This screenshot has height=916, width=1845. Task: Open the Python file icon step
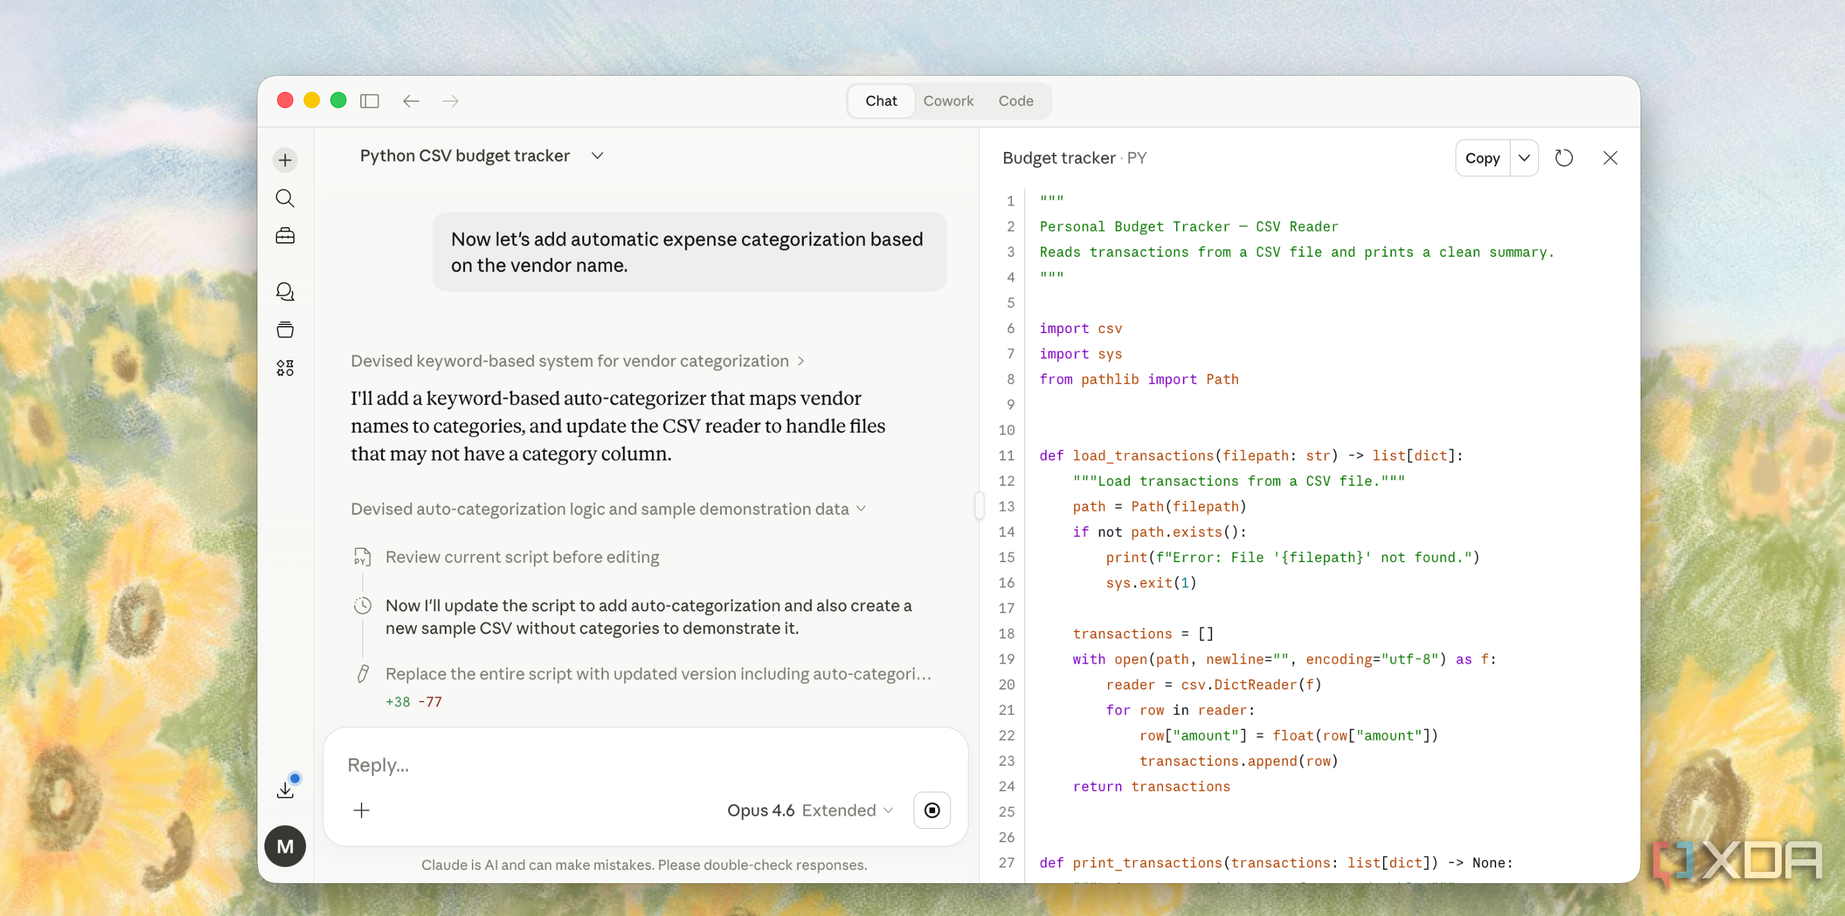pyautogui.click(x=362, y=556)
